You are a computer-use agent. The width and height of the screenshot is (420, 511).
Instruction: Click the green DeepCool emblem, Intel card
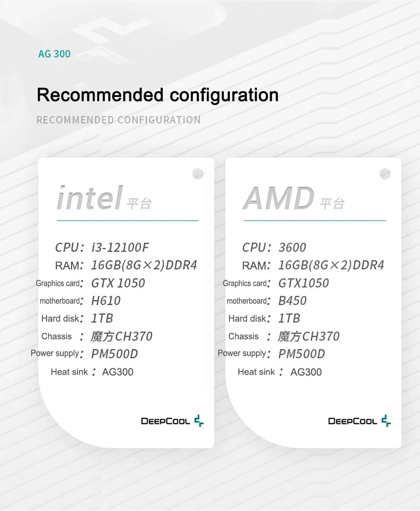tap(199, 421)
